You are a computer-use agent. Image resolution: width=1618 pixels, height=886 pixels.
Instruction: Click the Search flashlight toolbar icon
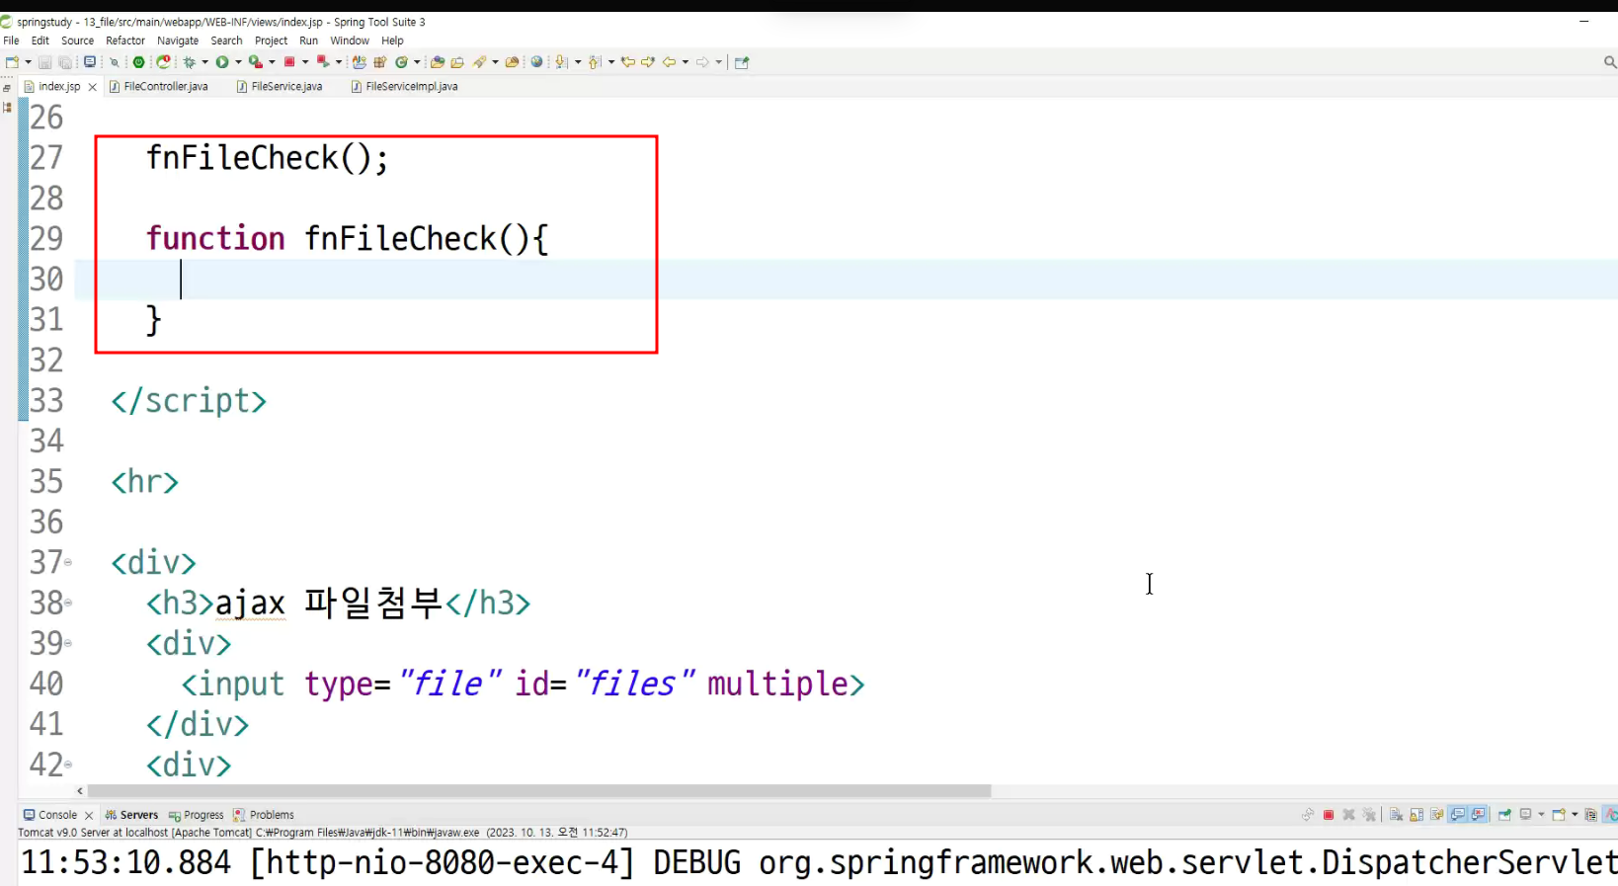tap(479, 62)
